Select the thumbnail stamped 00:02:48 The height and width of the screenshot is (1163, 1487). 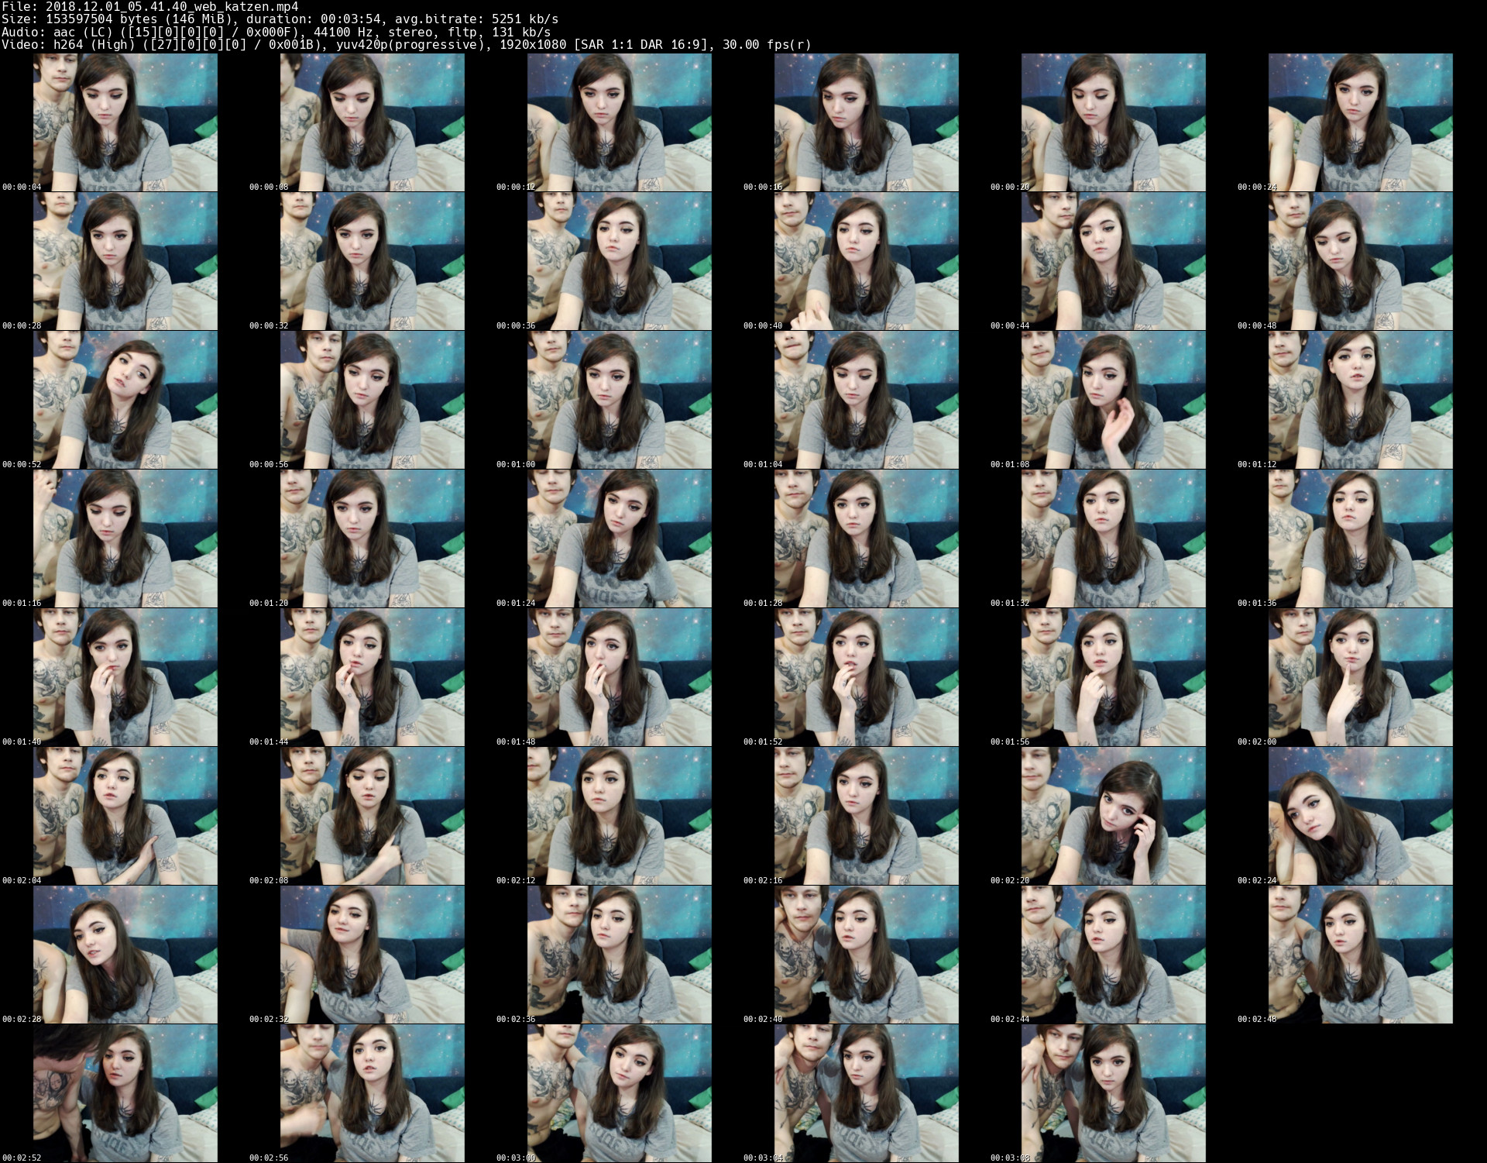1360,955
